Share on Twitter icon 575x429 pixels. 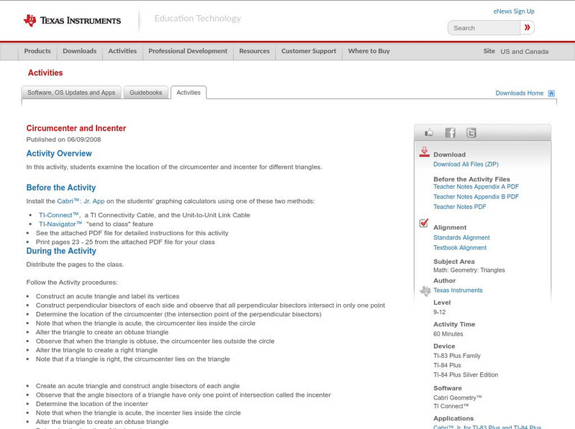471,133
